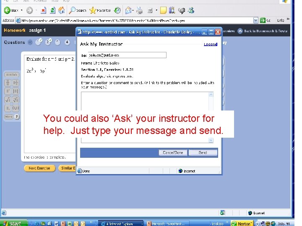302x226 pixels.
Task: Click the Undo button on math palette
Action: point(12,74)
